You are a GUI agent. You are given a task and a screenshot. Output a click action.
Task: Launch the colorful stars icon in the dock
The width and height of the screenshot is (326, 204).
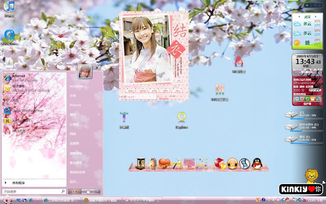[201, 164]
